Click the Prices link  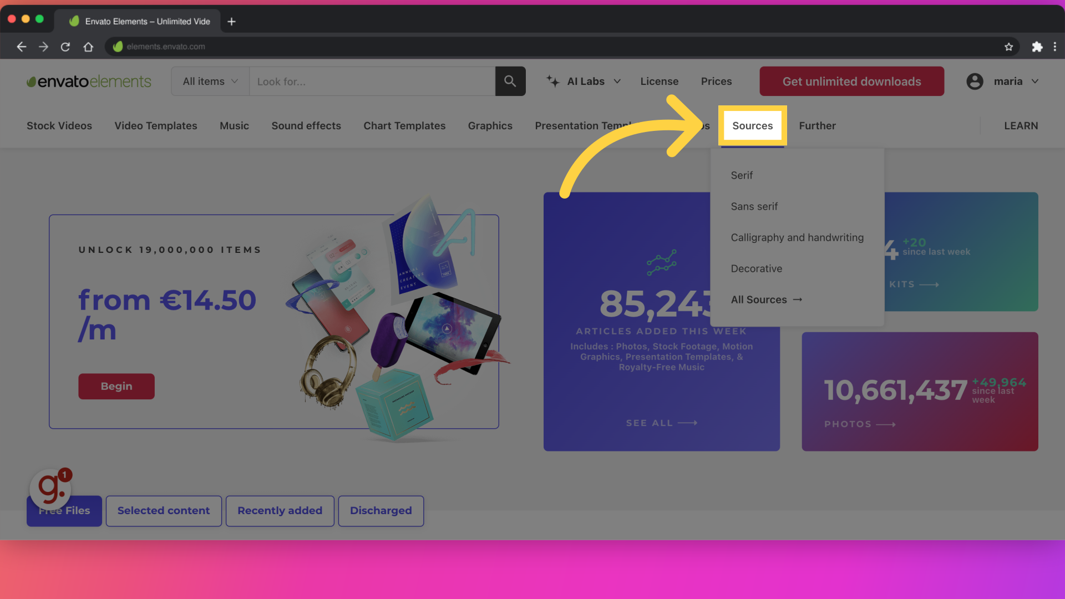(x=716, y=82)
